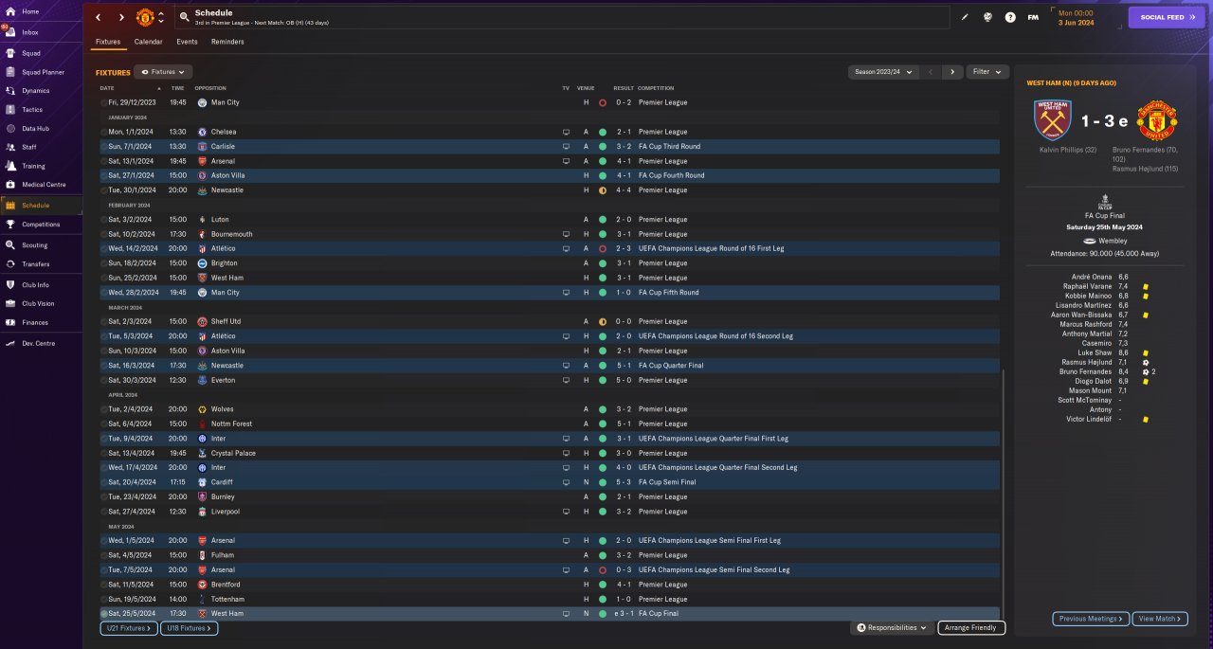
Task: Click the Manchester United club badge in header
Action: 145,17
